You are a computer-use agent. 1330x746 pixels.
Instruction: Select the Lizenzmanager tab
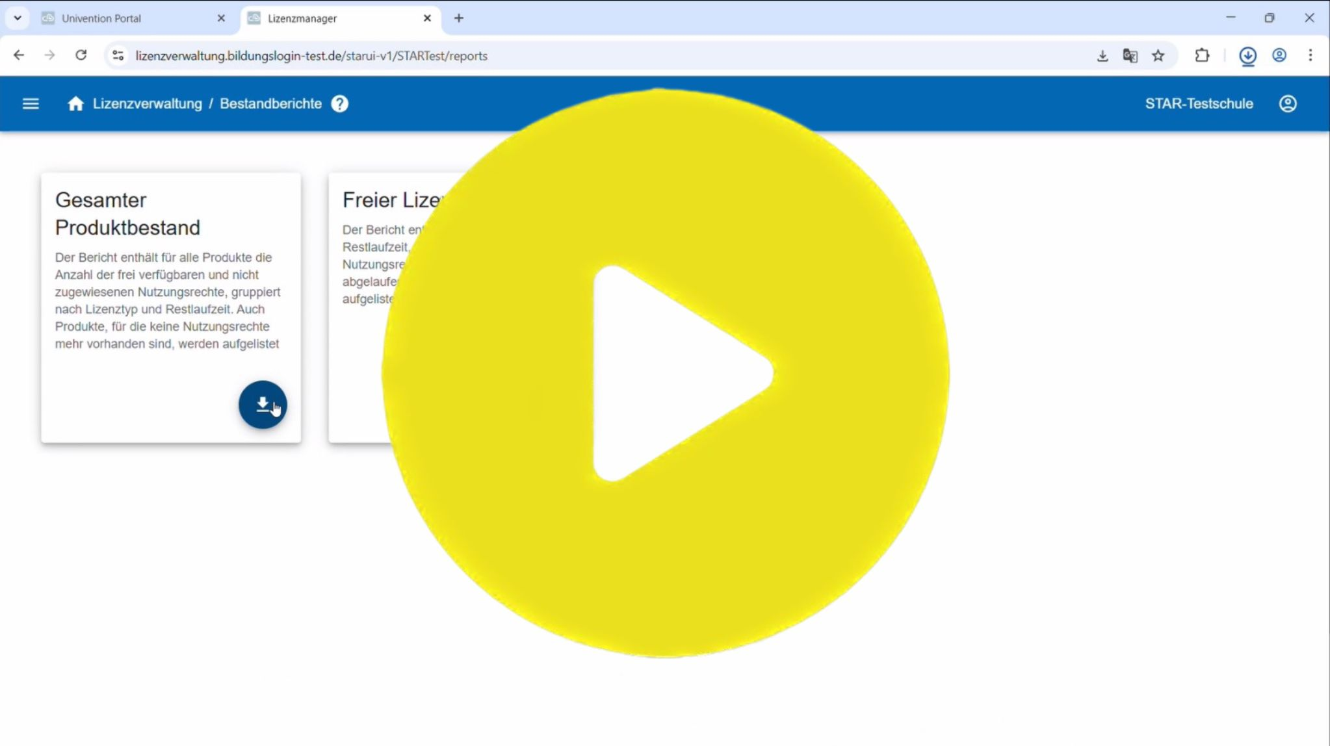[302, 18]
